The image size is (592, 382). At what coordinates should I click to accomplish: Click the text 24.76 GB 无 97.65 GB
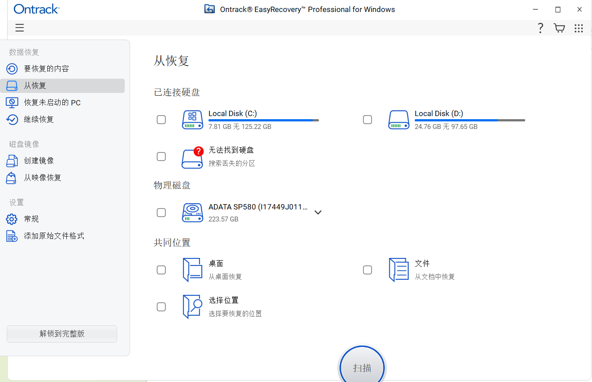(x=446, y=127)
